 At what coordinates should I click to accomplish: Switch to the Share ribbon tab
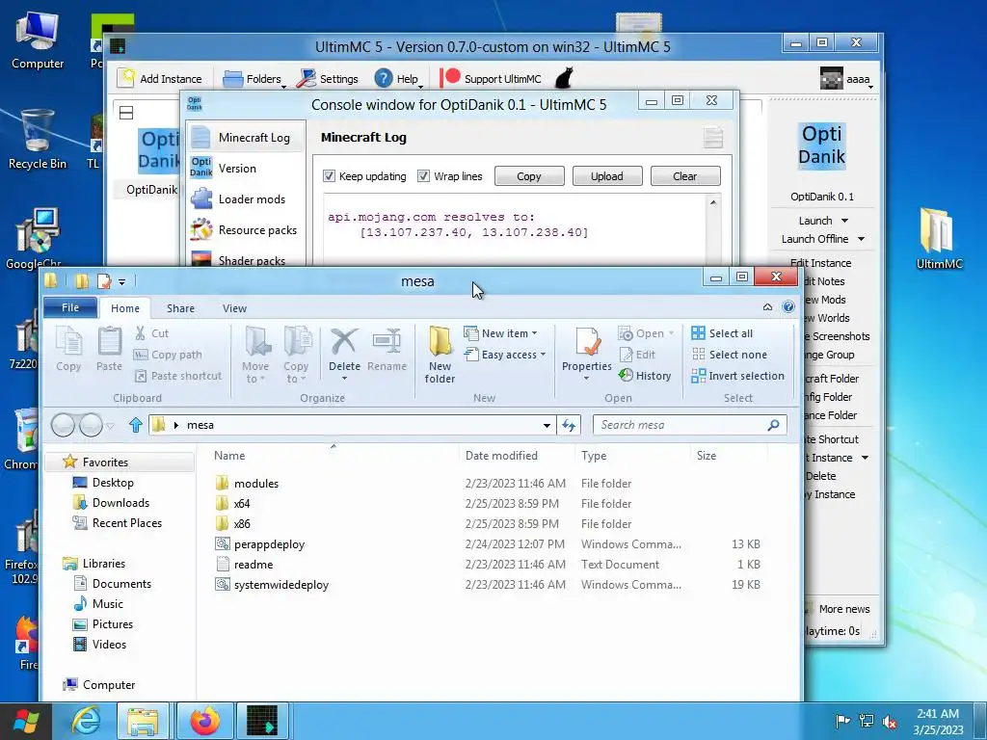pos(180,308)
